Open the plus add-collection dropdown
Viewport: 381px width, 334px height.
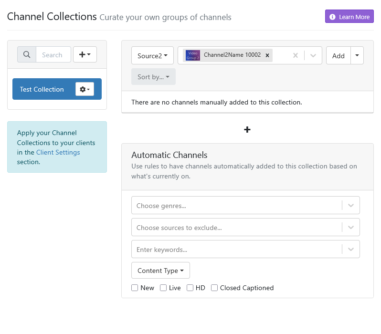[x=85, y=54]
